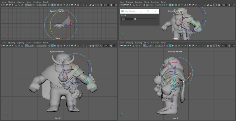Click smooth shade all icon in top viewport

click(x=52, y=5)
